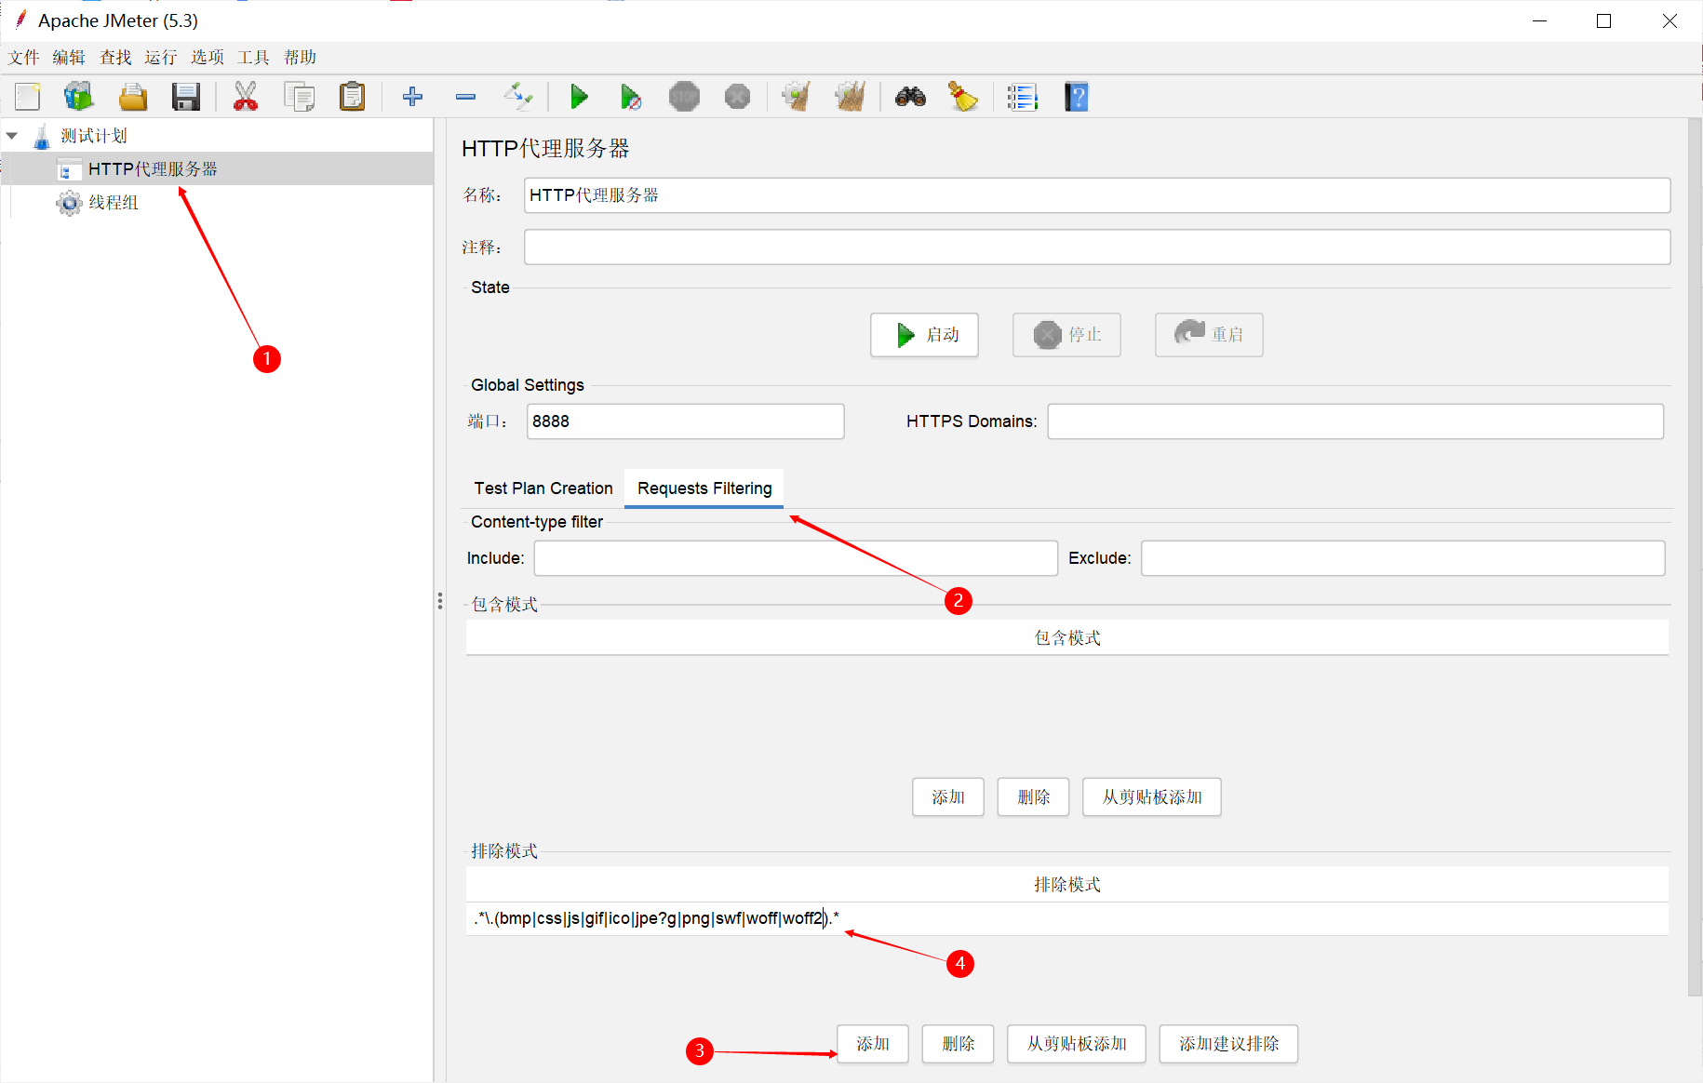Image resolution: width=1703 pixels, height=1083 pixels.
Task: Open the 运行 menu
Action: point(160,58)
